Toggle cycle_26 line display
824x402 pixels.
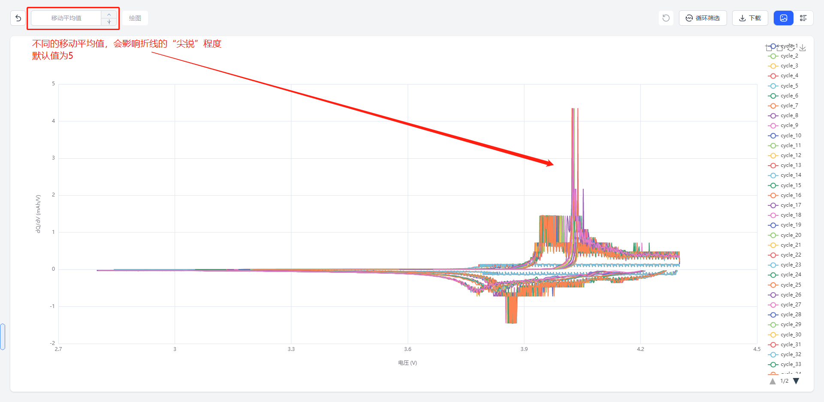tap(785, 295)
